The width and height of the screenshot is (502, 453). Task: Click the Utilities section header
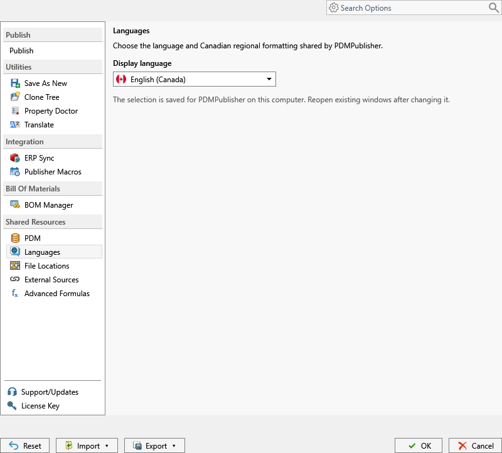pyautogui.click(x=53, y=67)
